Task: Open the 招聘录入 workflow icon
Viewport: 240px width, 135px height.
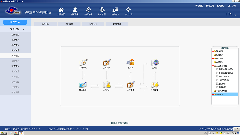Action: point(83,62)
